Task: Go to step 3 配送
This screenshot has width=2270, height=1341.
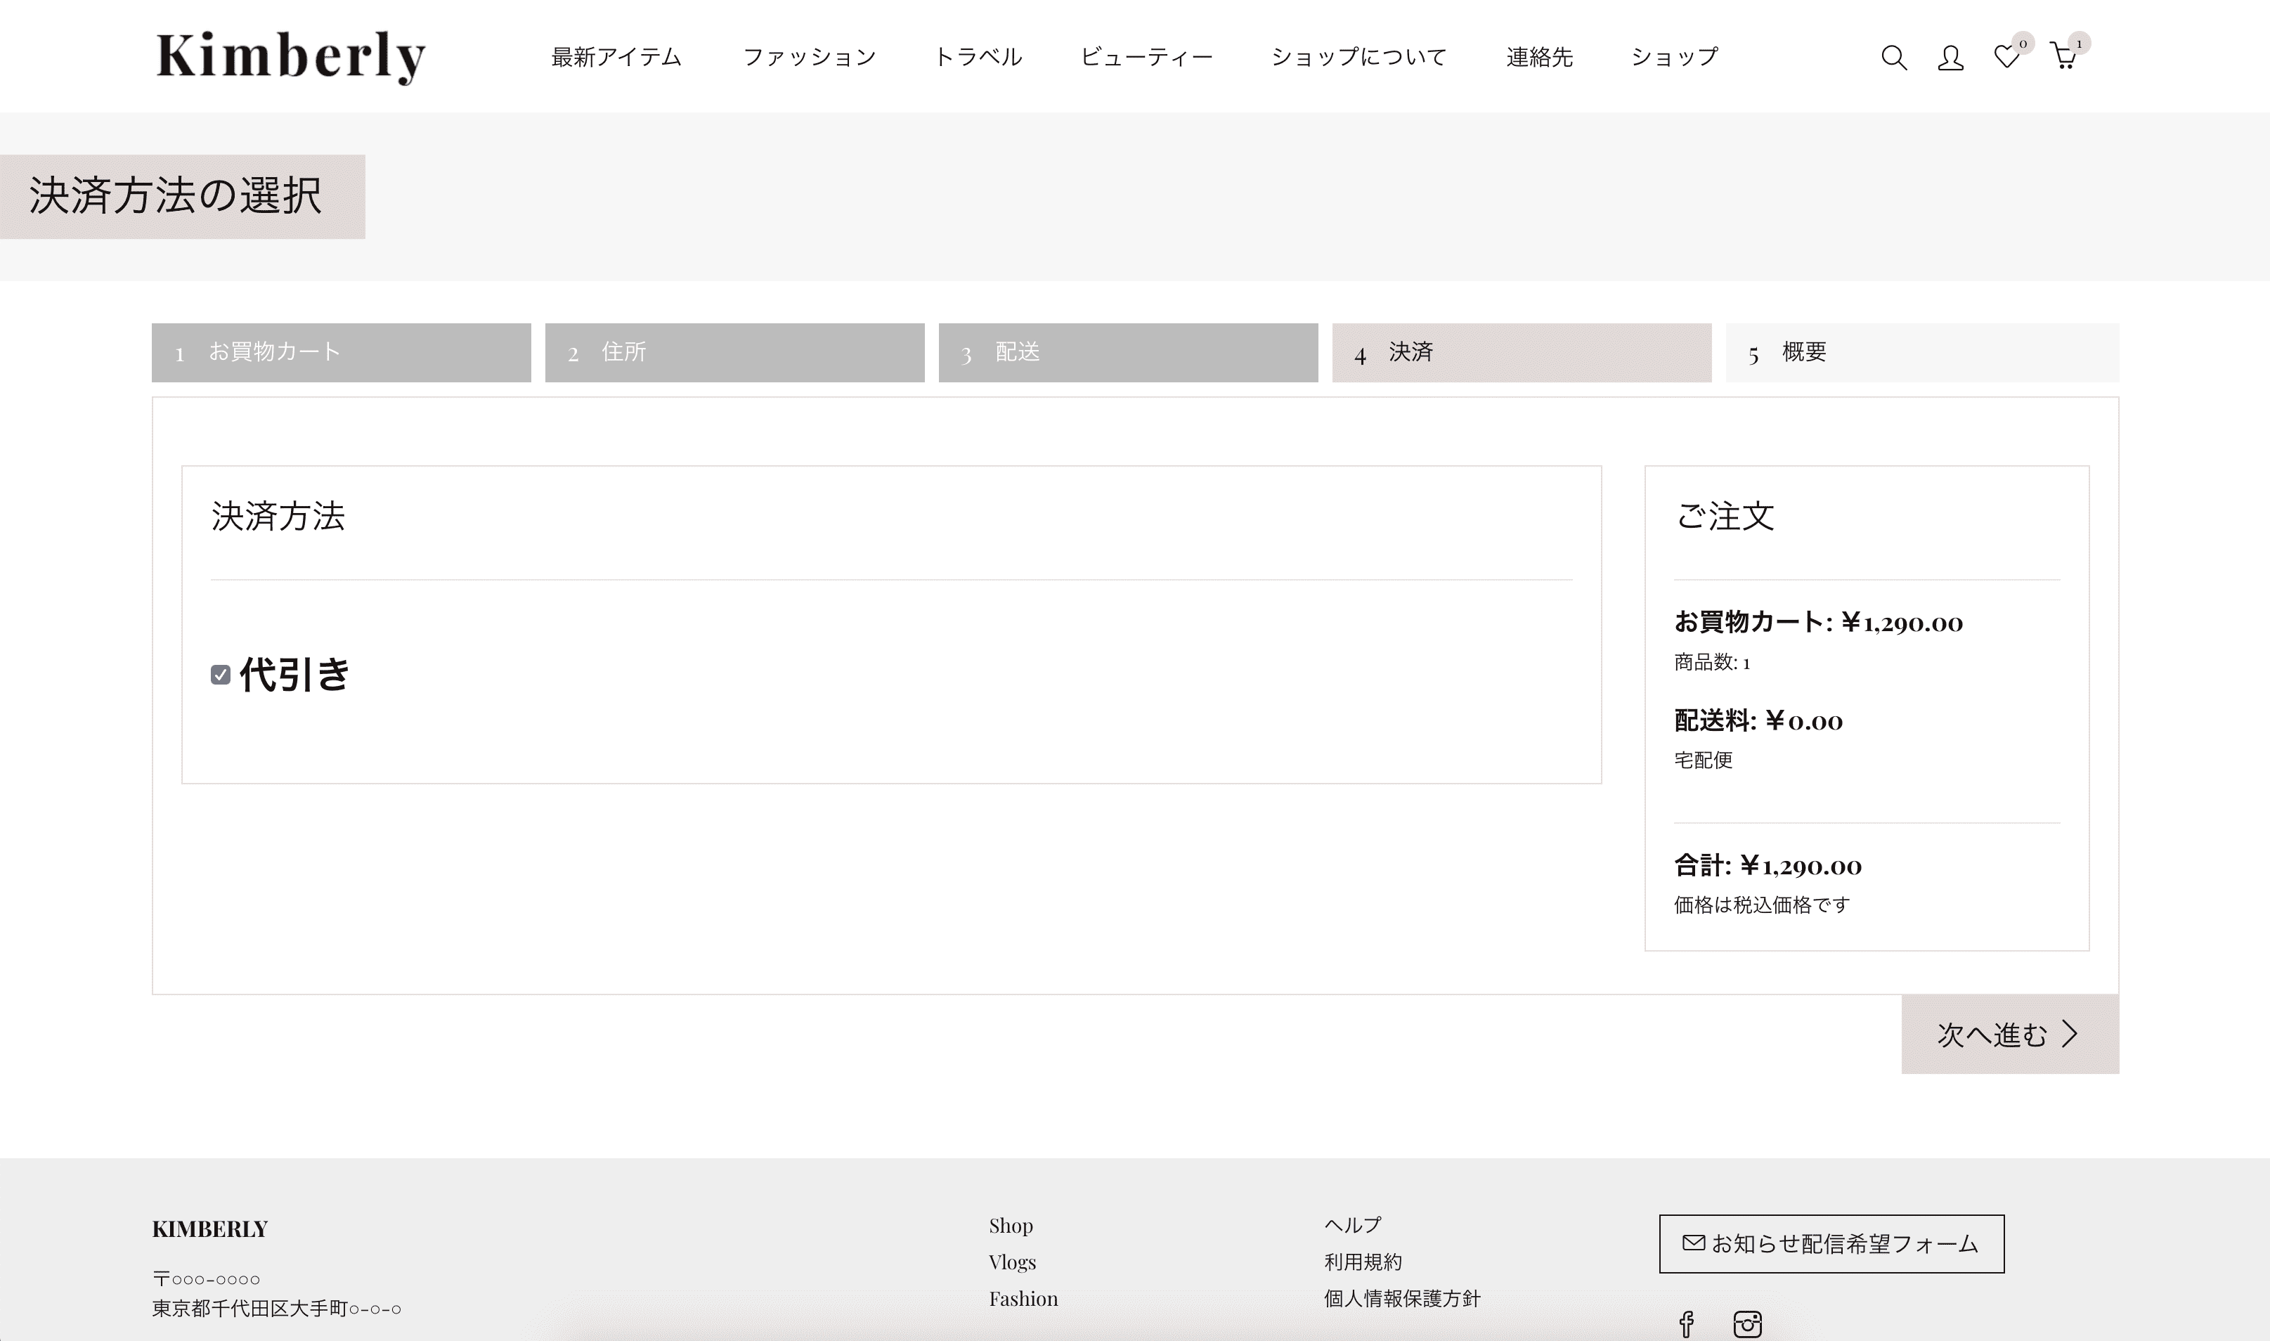Action: 1128,352
